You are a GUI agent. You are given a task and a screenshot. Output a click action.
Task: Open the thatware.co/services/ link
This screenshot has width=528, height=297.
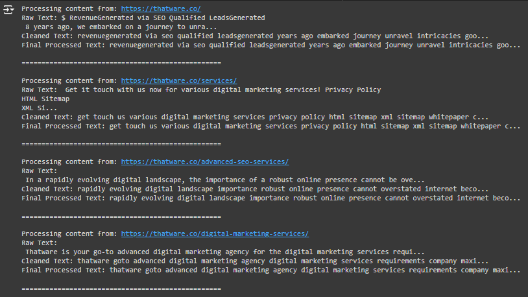click(x=179, y=81)
